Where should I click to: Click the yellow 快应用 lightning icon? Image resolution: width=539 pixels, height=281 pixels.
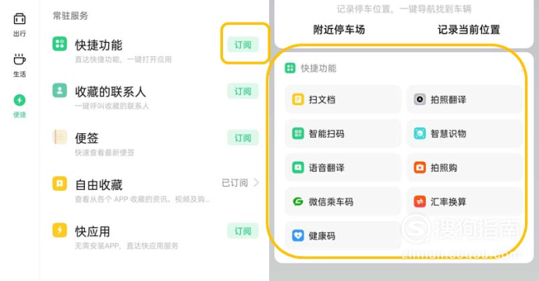coord(59,230)
